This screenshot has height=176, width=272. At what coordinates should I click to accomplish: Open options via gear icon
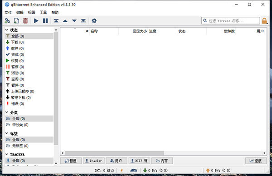pos(94,21)
